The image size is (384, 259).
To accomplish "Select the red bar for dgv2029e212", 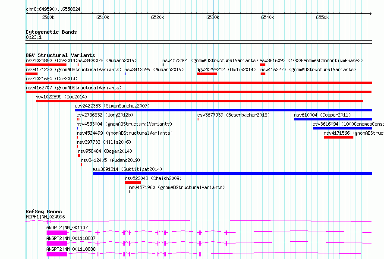I will click(x=207, y=74).
